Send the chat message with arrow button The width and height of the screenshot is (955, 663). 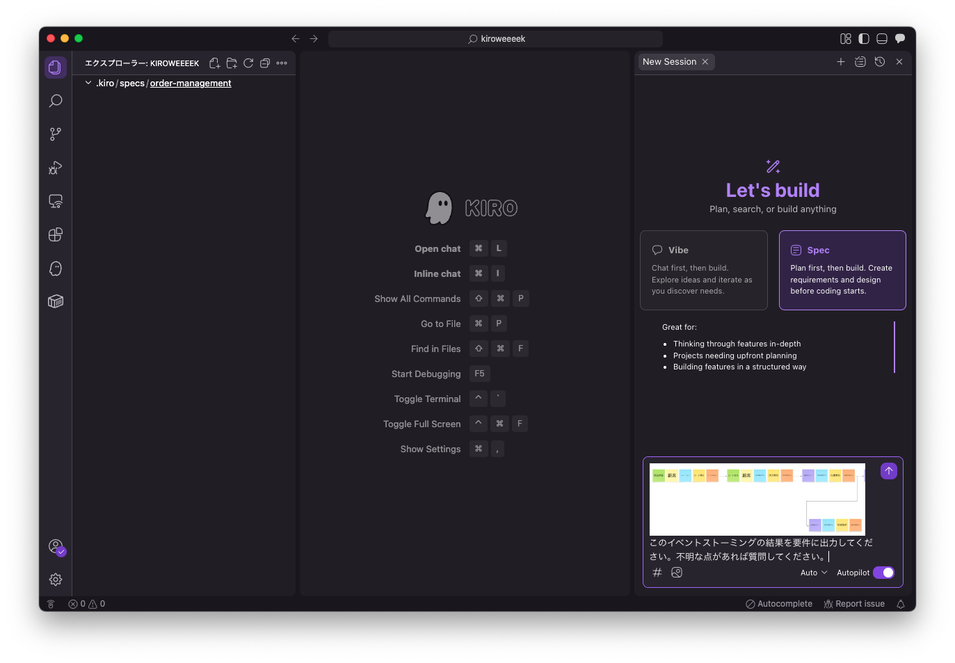pyautogui.click(x=888, y=471)
